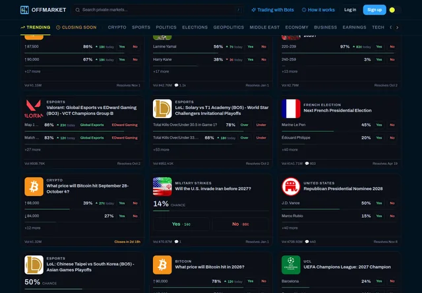422x293 pixels.
Task: Click the Trading with Bots sparkle icon
Action: click(x=253, y=10)
